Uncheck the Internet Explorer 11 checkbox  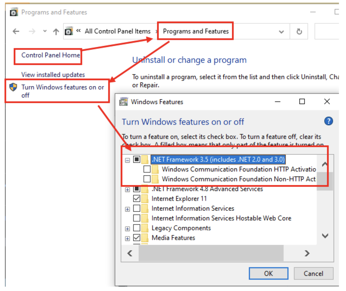(137, 199)
